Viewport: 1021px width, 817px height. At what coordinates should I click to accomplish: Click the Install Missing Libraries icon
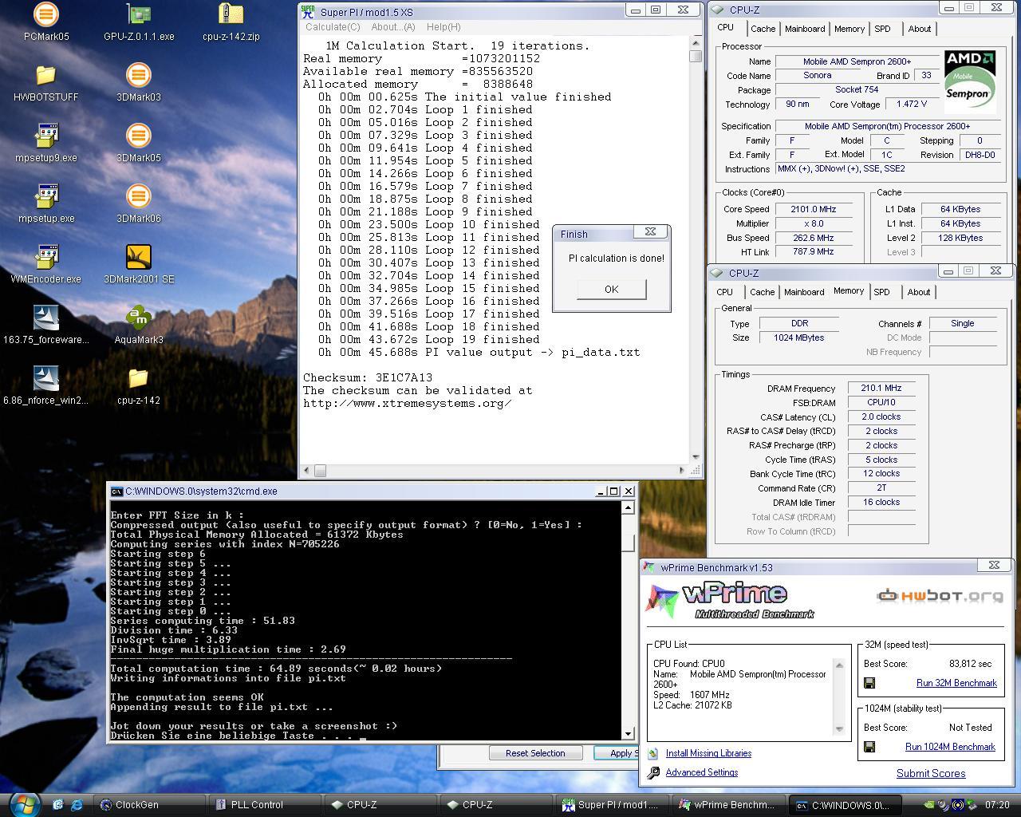pyautogui.click(x=653, y=753)
